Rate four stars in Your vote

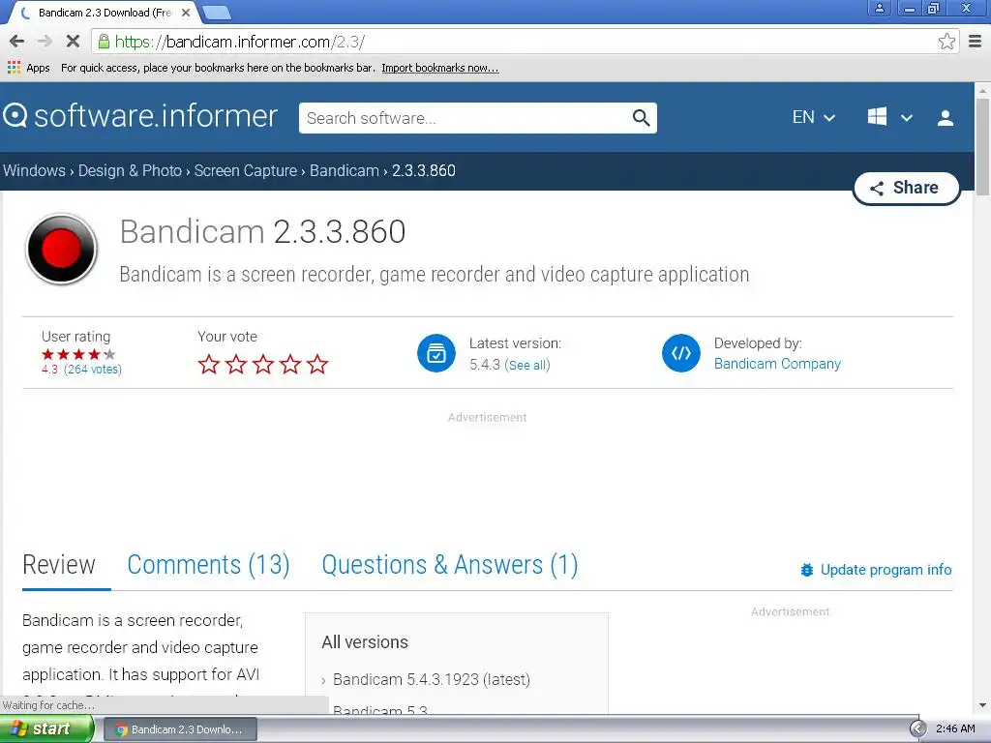coord(290,365)
